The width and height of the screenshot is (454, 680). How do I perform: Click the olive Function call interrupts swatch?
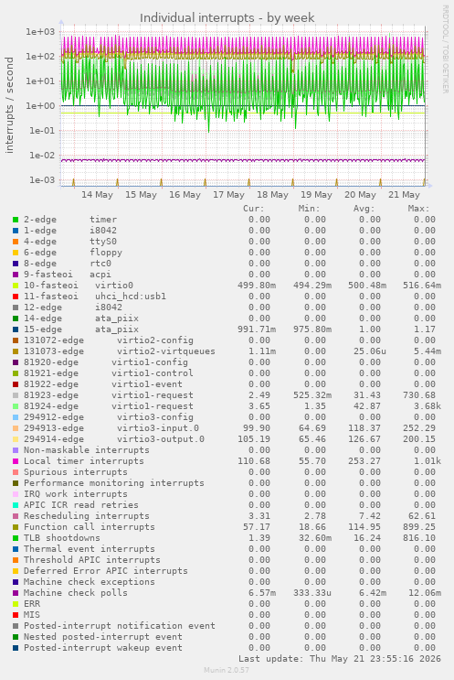click(16, 527)
